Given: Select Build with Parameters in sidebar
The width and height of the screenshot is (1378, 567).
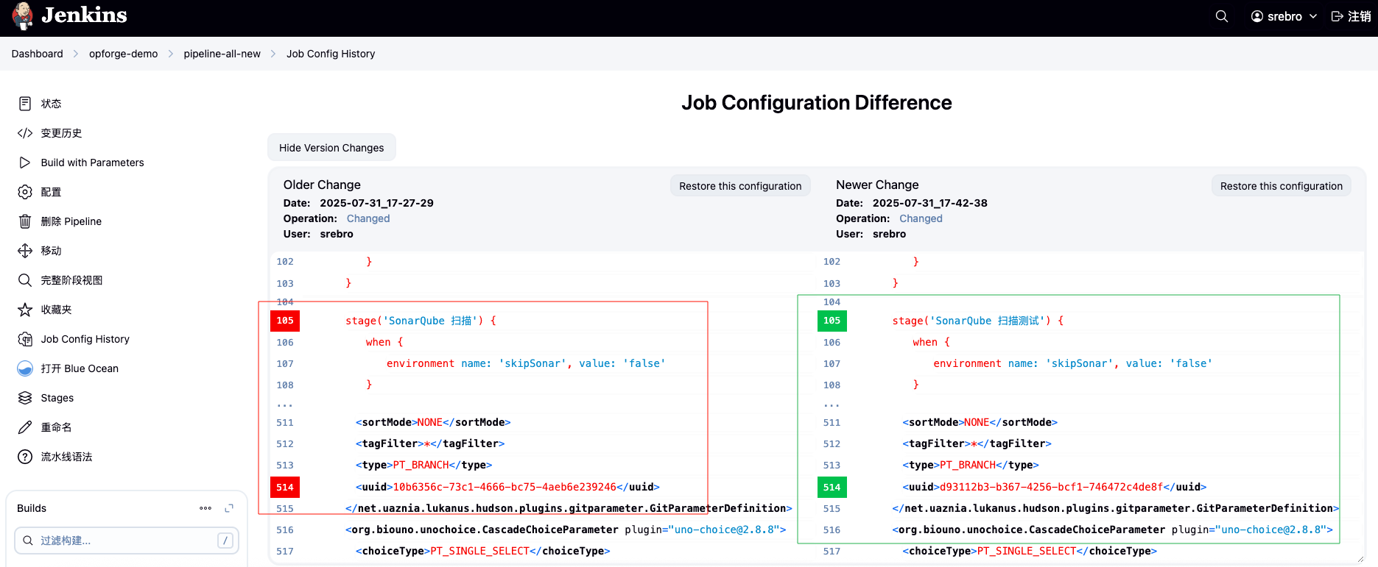Looking at the screenshot, I should click(92, 163).
